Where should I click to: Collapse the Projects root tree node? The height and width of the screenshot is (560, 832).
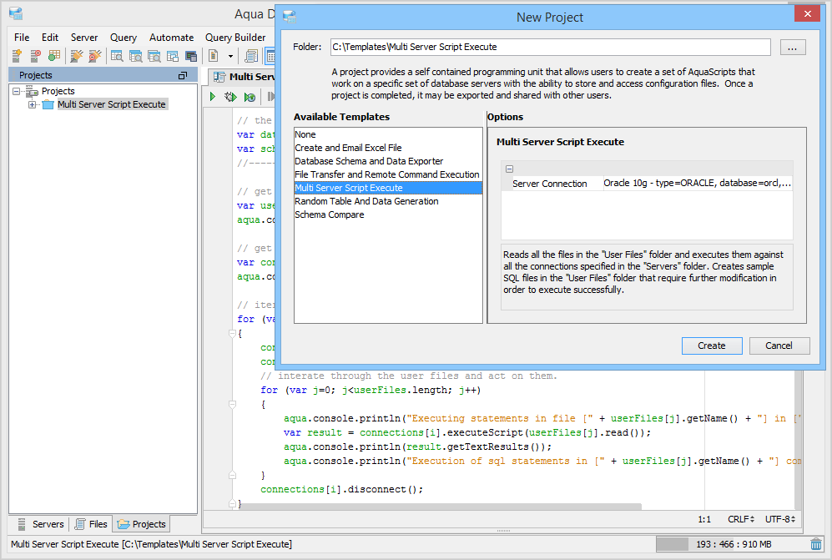17,91
